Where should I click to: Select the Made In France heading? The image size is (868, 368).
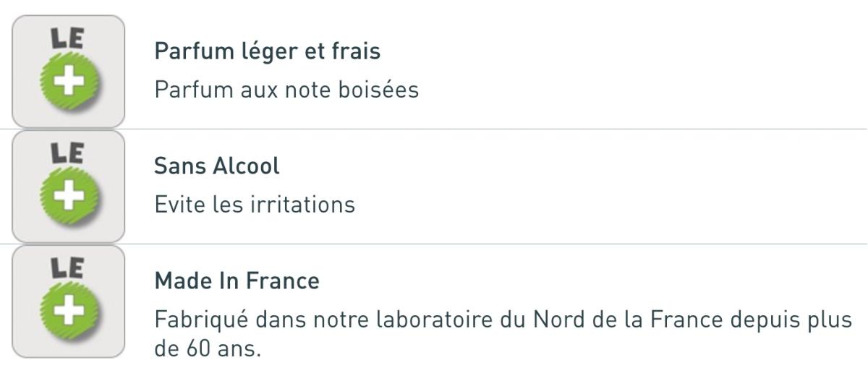237,281
